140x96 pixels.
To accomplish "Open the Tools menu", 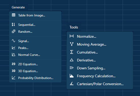I will 74,27.
